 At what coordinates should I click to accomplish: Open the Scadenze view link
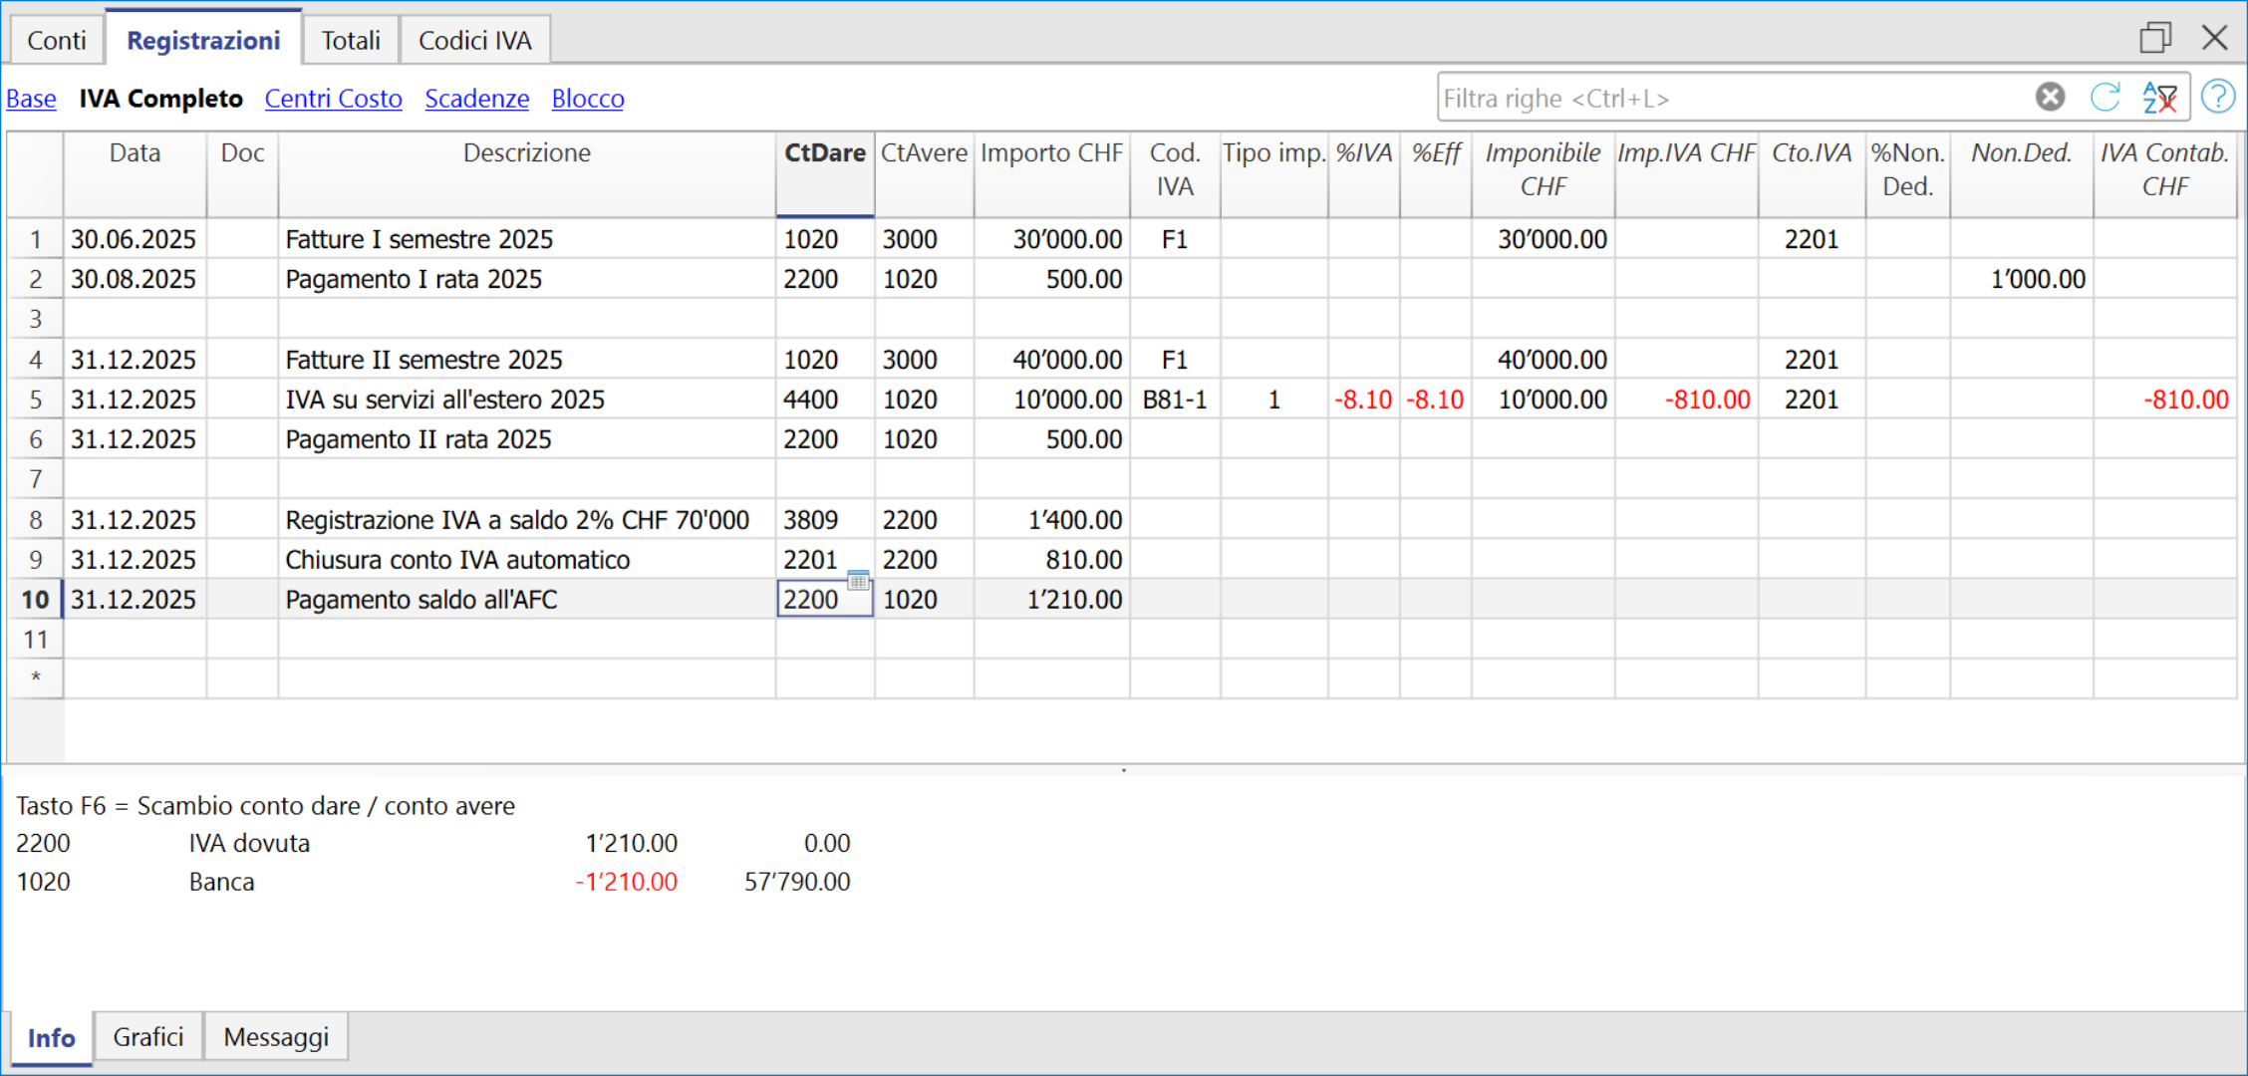(476, 99)
